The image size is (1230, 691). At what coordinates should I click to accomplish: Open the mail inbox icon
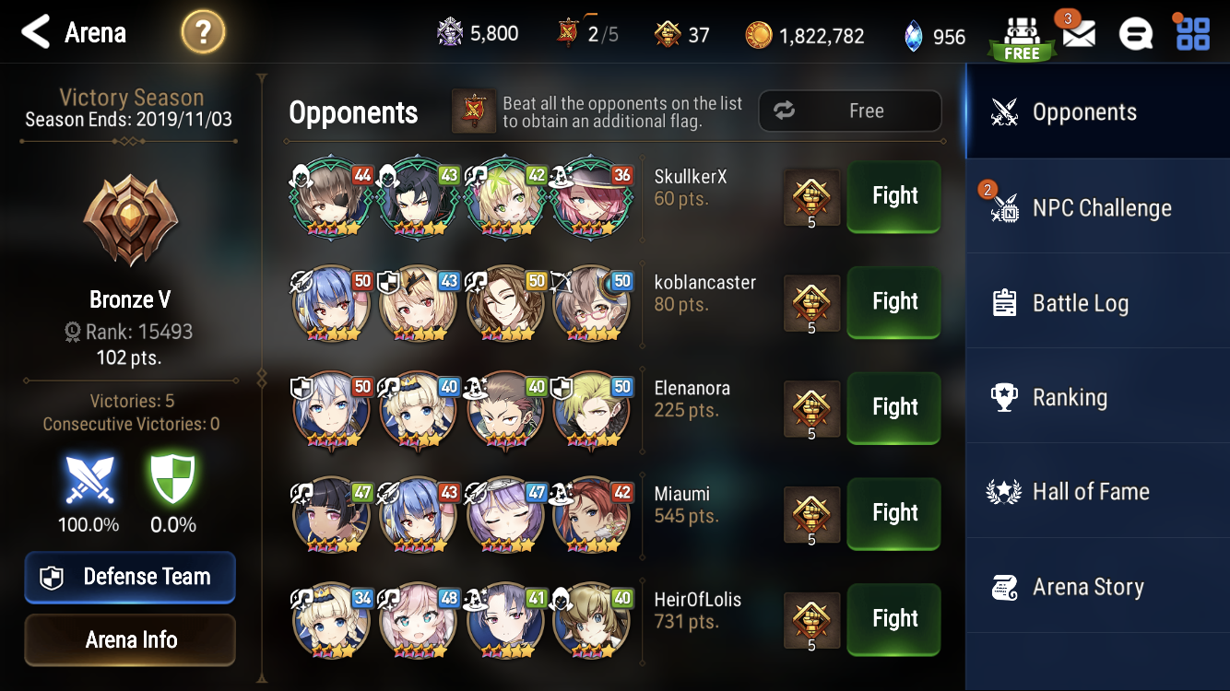(1078, 34)
